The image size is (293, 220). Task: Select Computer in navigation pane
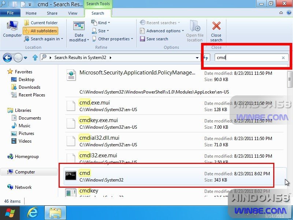pos(29,172)
